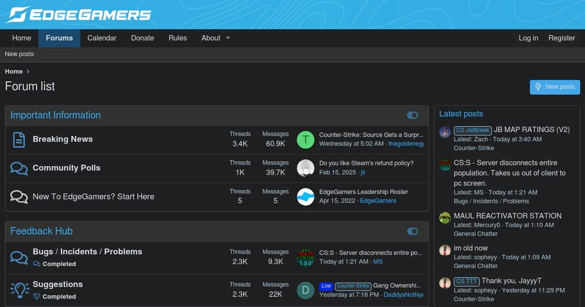
Task: Collapse the Important Information category toggle
Action: click(x=412, y=115)
